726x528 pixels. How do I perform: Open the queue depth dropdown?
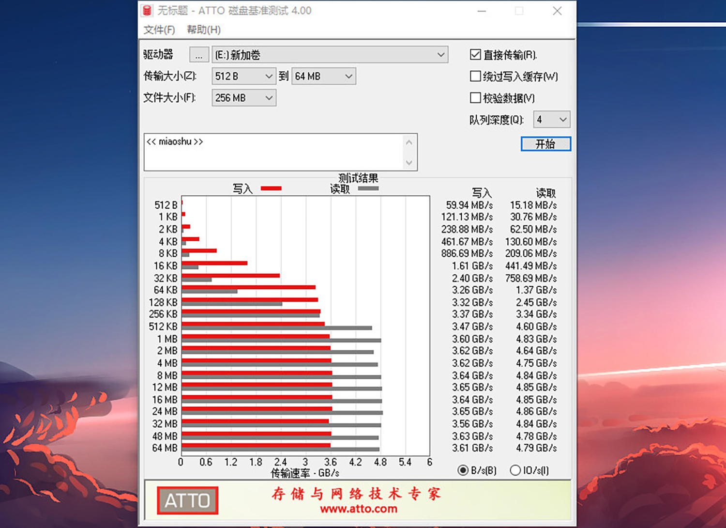562,119
